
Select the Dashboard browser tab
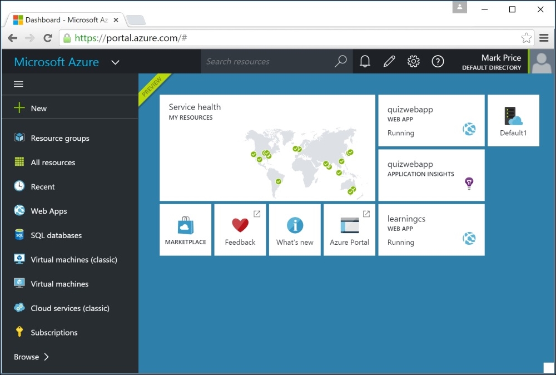pos(65,20)
